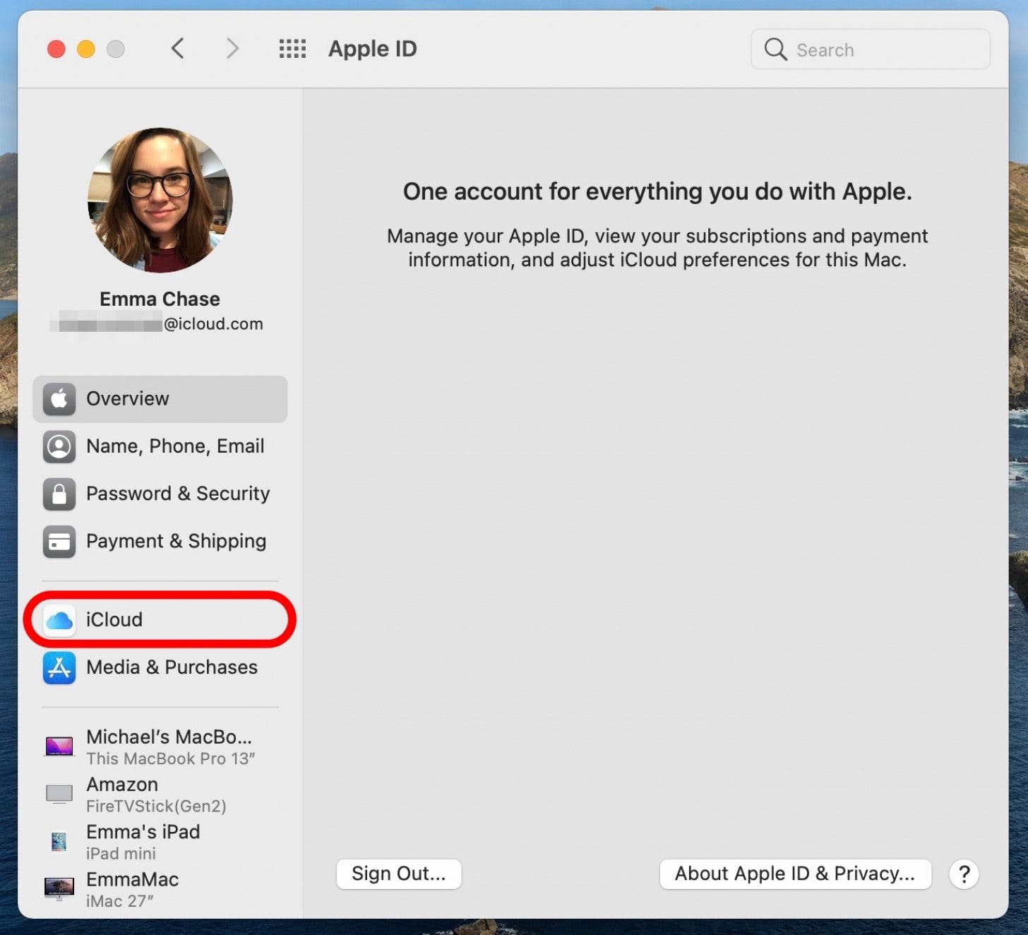Open Name, Phone, Email section
Viewport: 1028px width, 935px height.
coord(175,446)
